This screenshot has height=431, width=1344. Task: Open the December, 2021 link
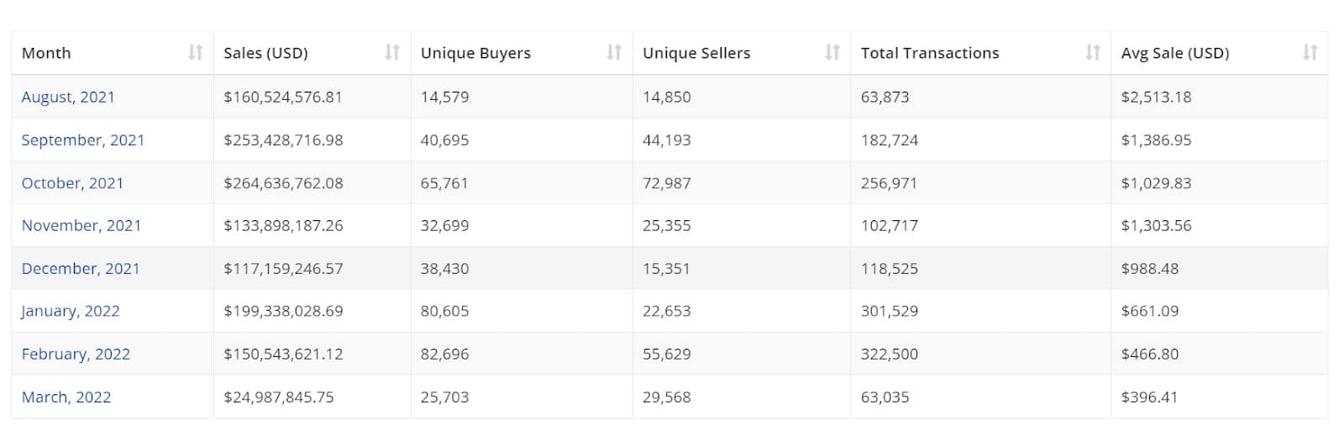tap(81, 269)
